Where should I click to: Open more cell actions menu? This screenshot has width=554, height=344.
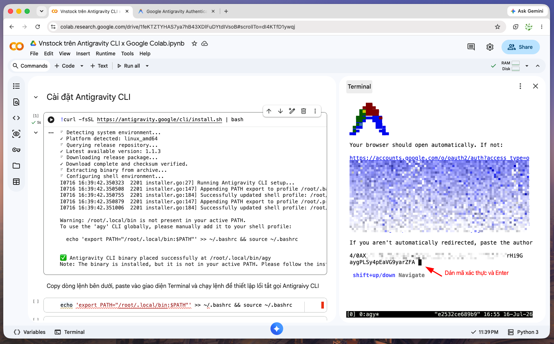tap(315, 111)
